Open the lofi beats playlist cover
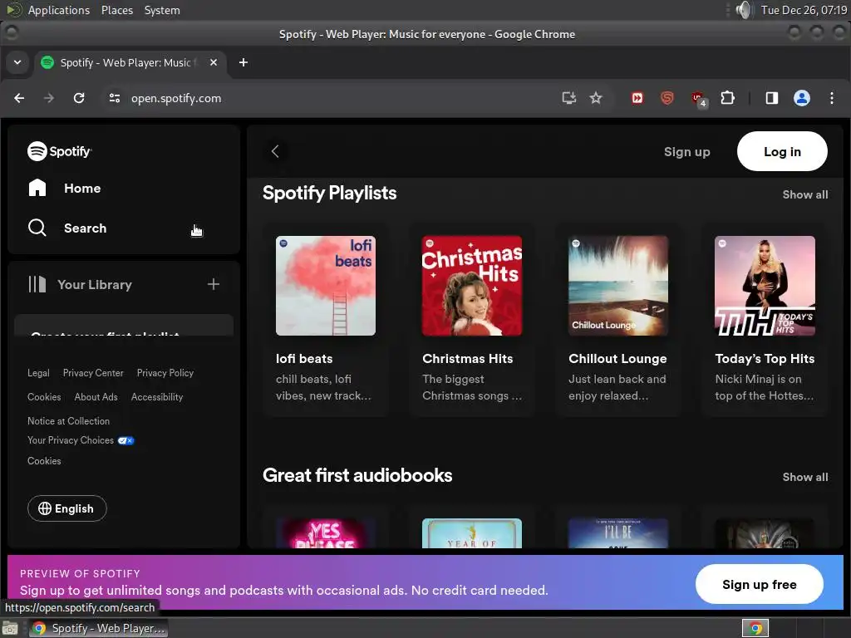The image size is (851, 638). click(326, 286)
